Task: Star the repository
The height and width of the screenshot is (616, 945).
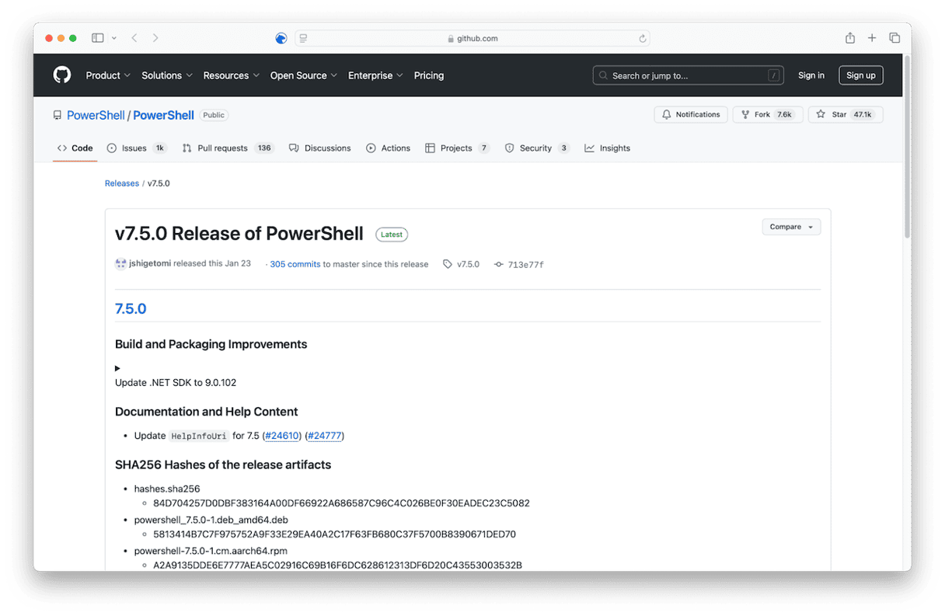Action: click(x=846, y=114)
